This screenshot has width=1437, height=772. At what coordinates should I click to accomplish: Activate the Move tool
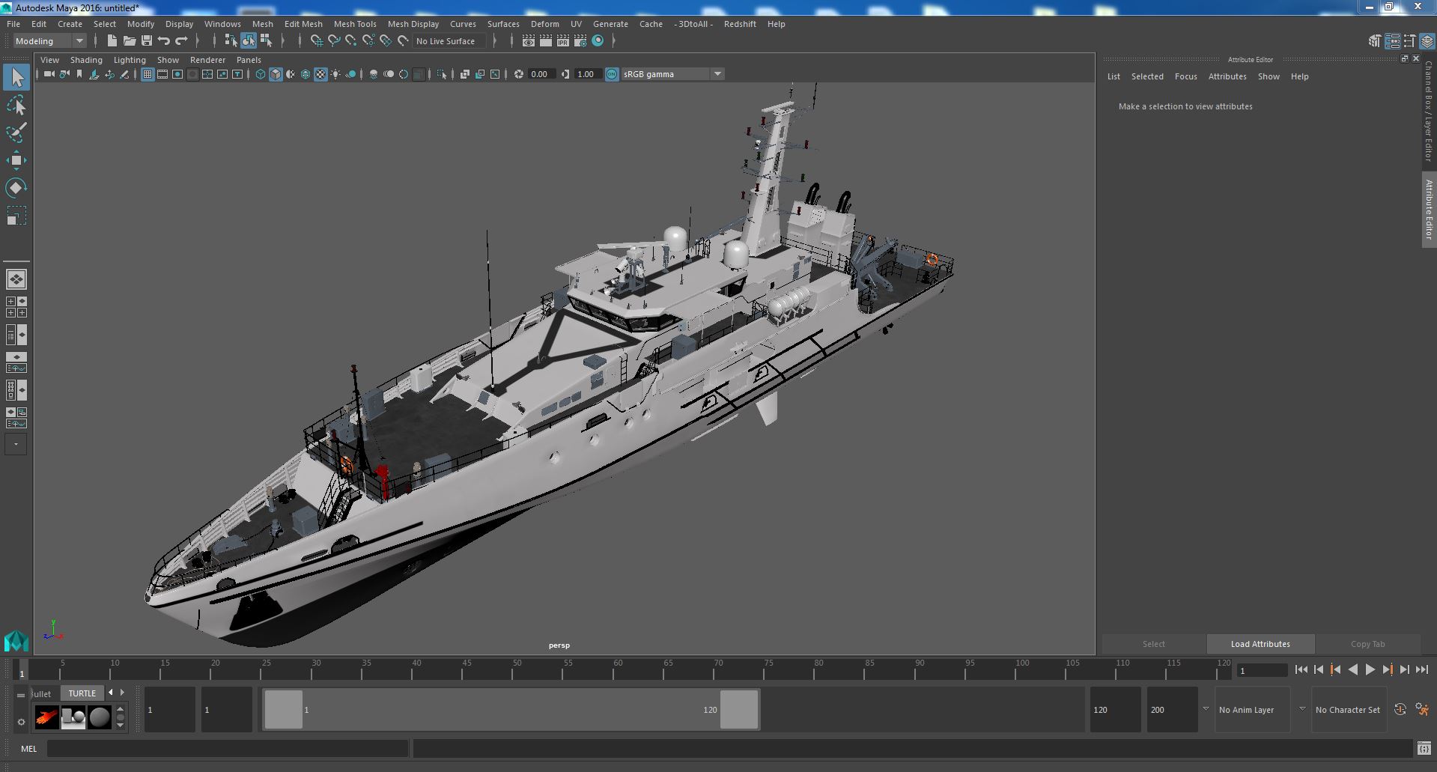[16, 160]
